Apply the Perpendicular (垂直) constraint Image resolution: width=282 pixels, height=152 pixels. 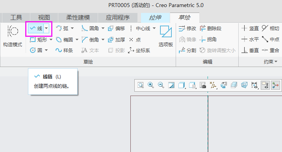(250, 50)
